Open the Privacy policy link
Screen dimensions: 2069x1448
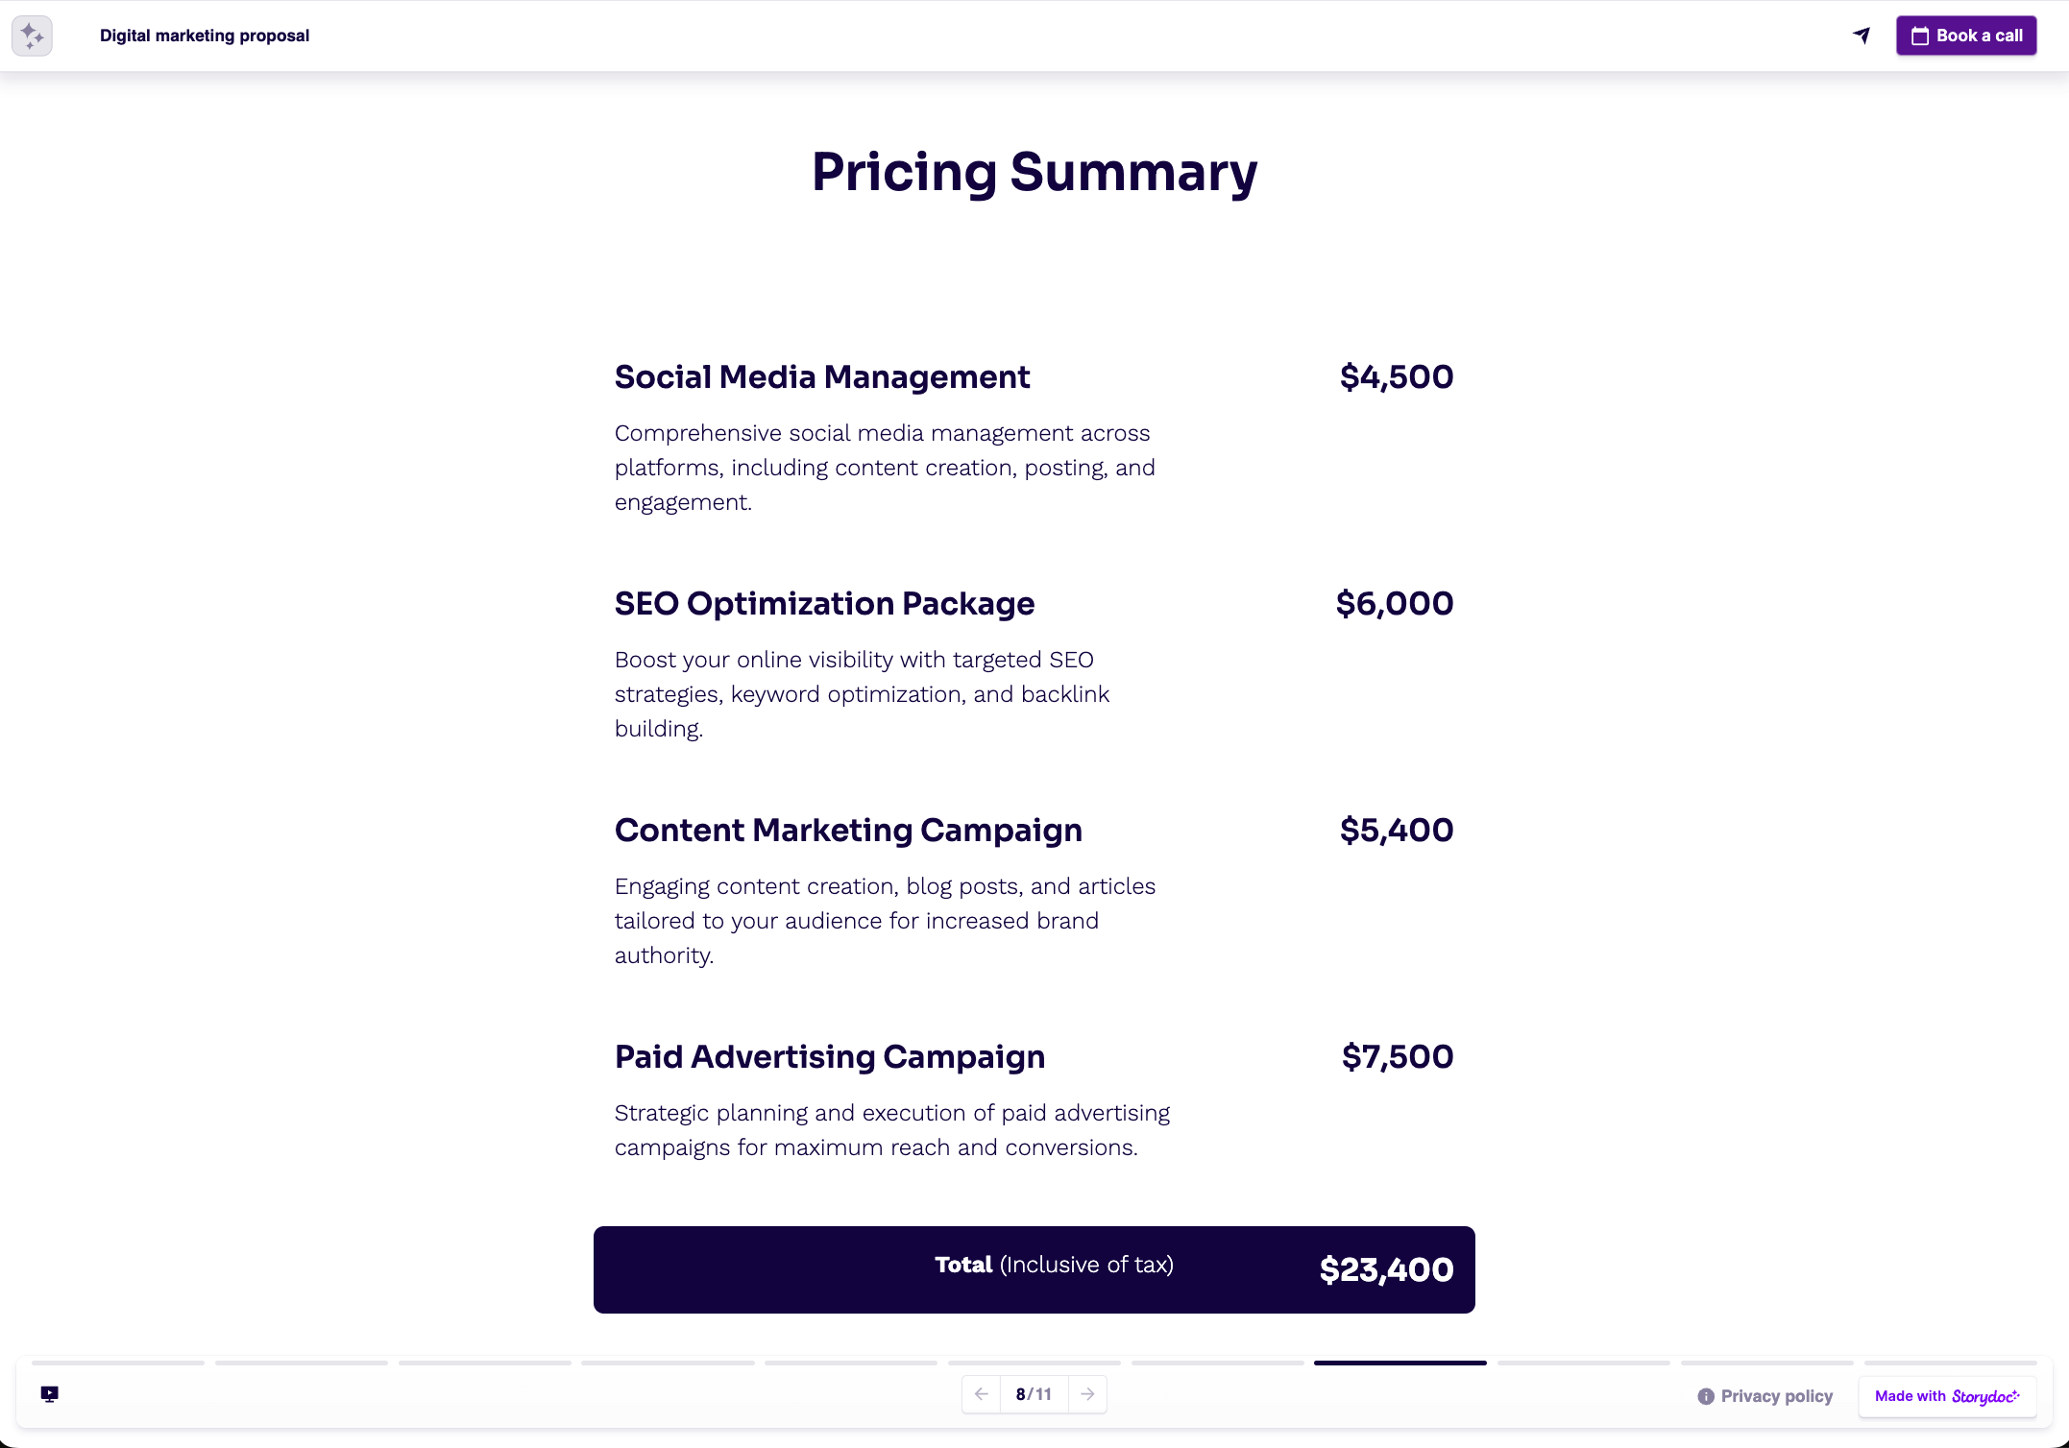1776,1395
